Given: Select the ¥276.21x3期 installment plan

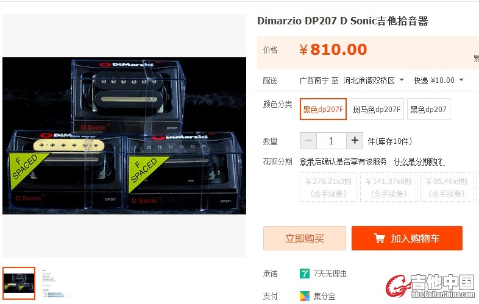Looking at the screenshot, I should [x=328, y=187].
